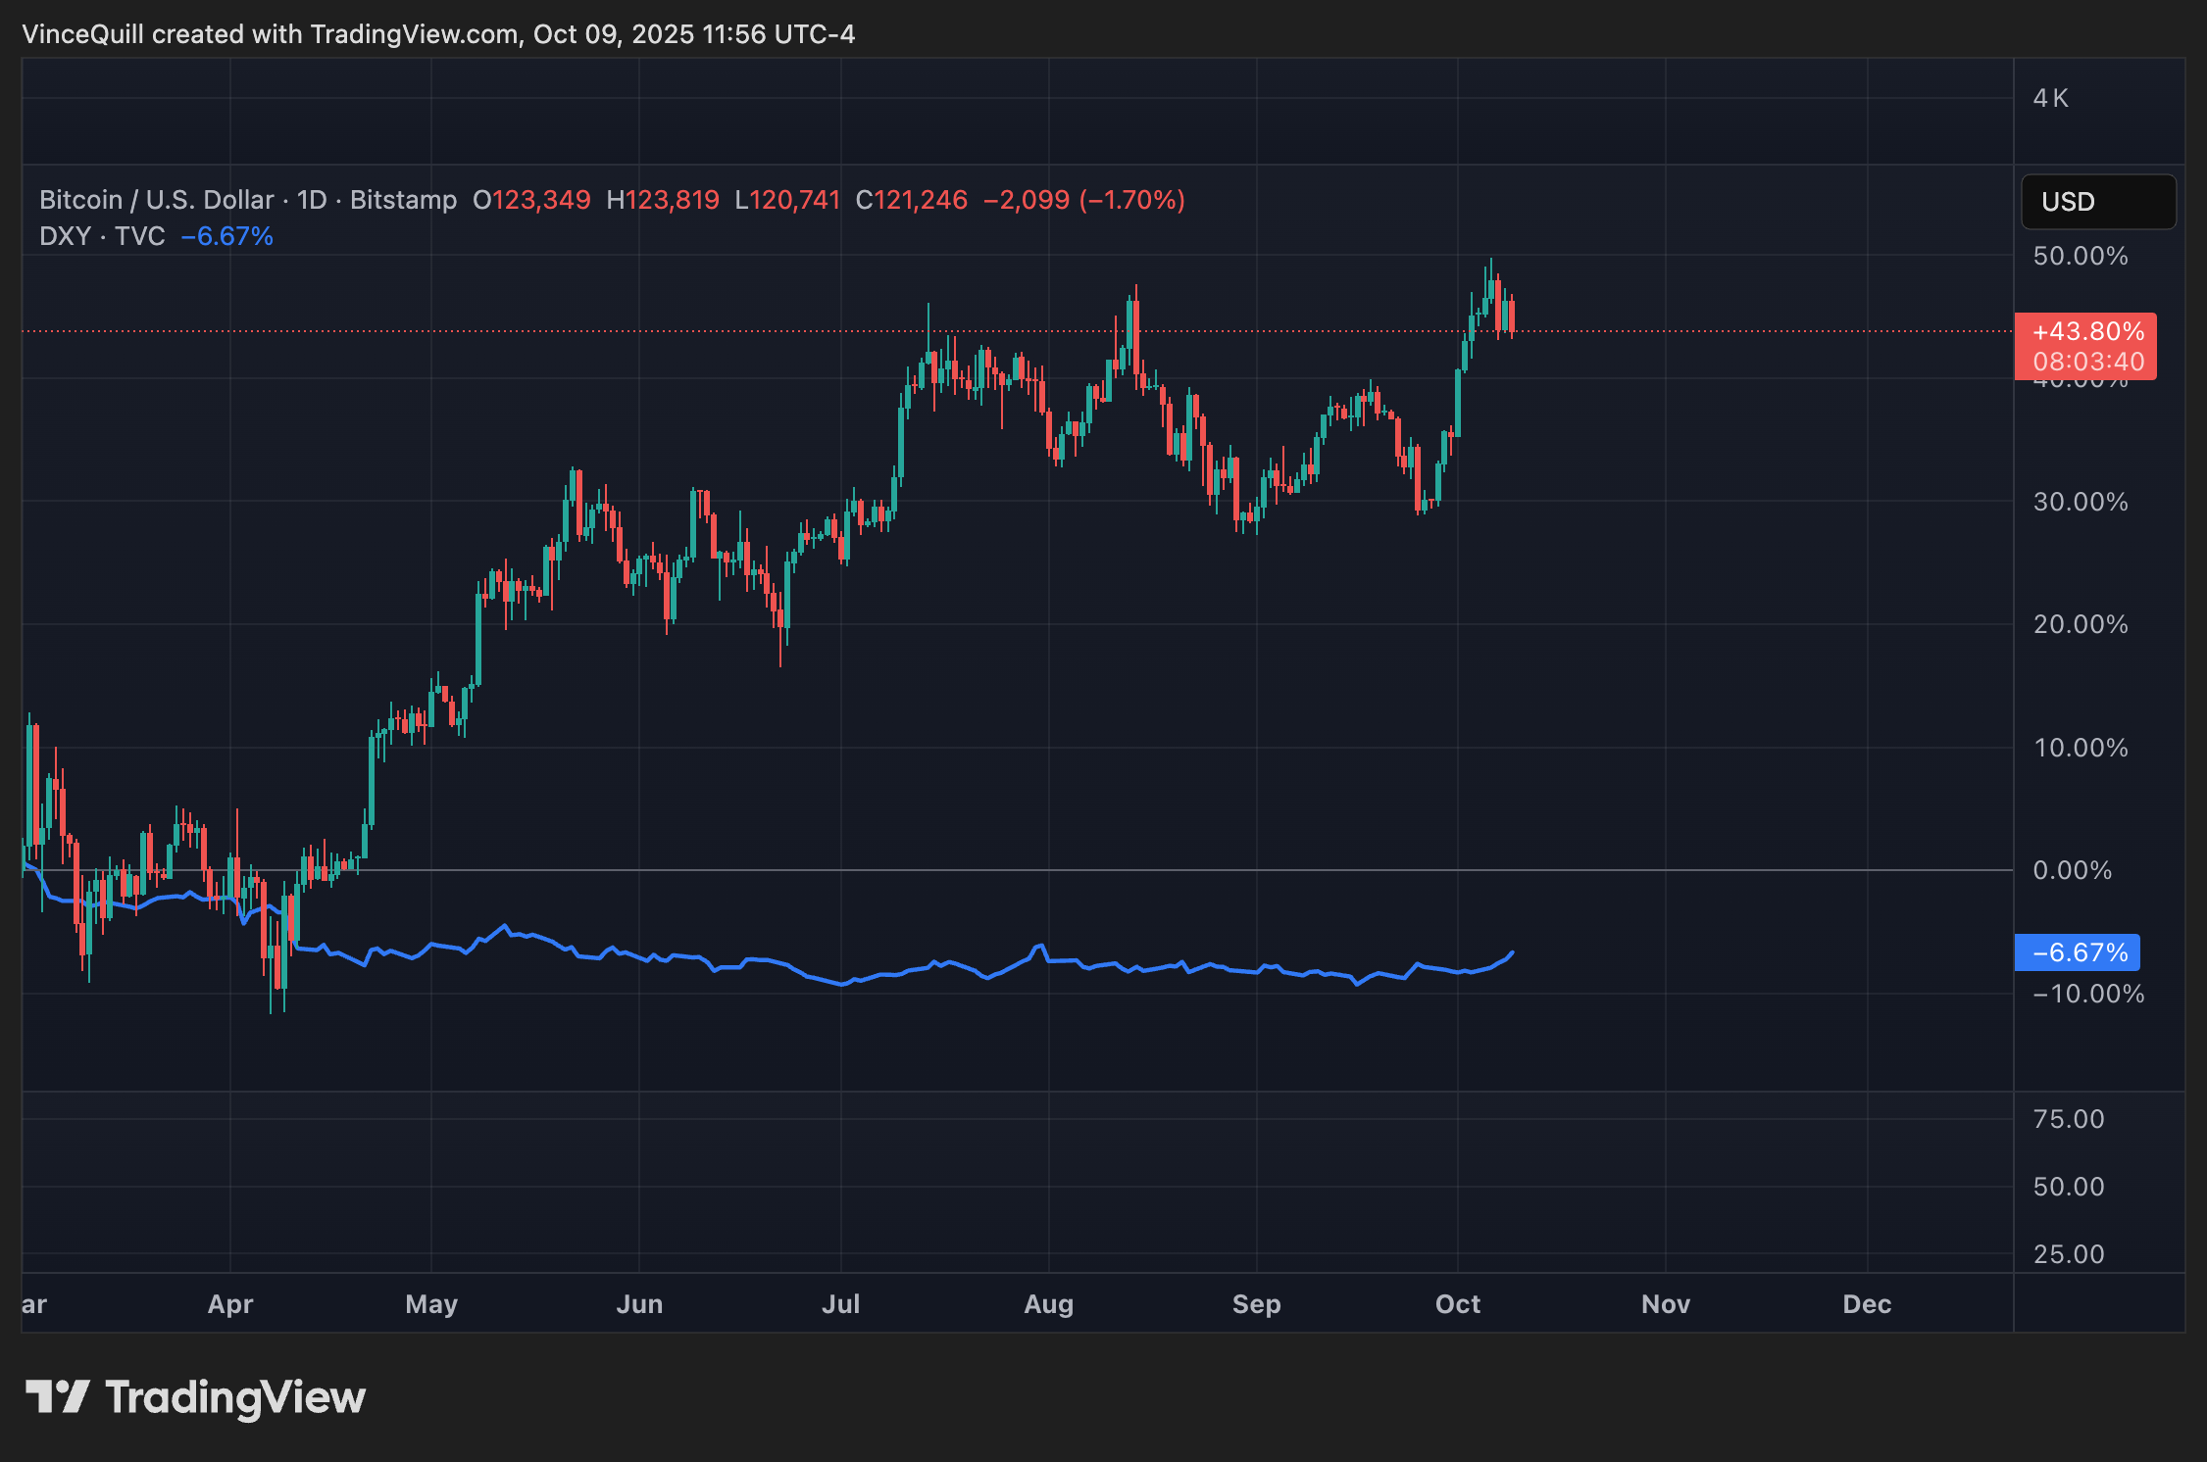Click the Bitcoin / U.S. Dollar symbol legend
Screen dimensions: 2207x1462
[156, 199]
